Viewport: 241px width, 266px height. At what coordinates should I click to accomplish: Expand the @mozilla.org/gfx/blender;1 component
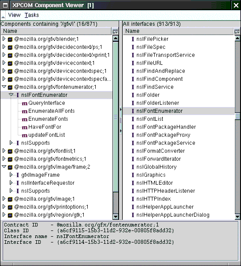click(4, 39)
